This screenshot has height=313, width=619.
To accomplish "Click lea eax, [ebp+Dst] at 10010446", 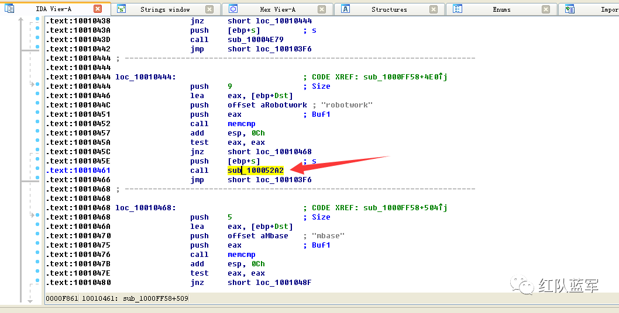I will (242, 96).
